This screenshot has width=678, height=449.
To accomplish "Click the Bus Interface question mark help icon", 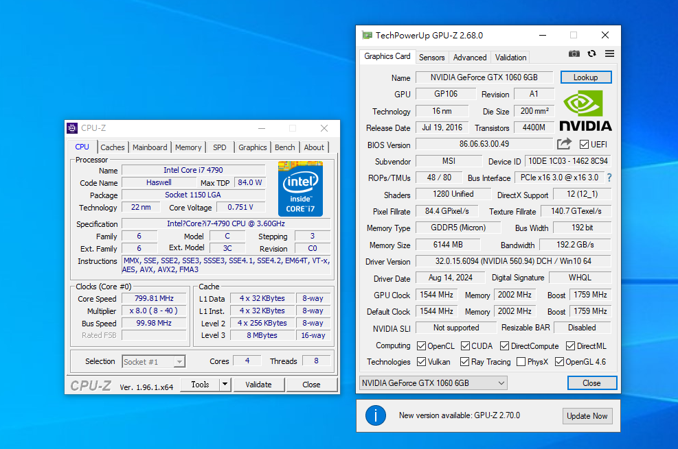I will pyautogui.click(x=609, y=178).
